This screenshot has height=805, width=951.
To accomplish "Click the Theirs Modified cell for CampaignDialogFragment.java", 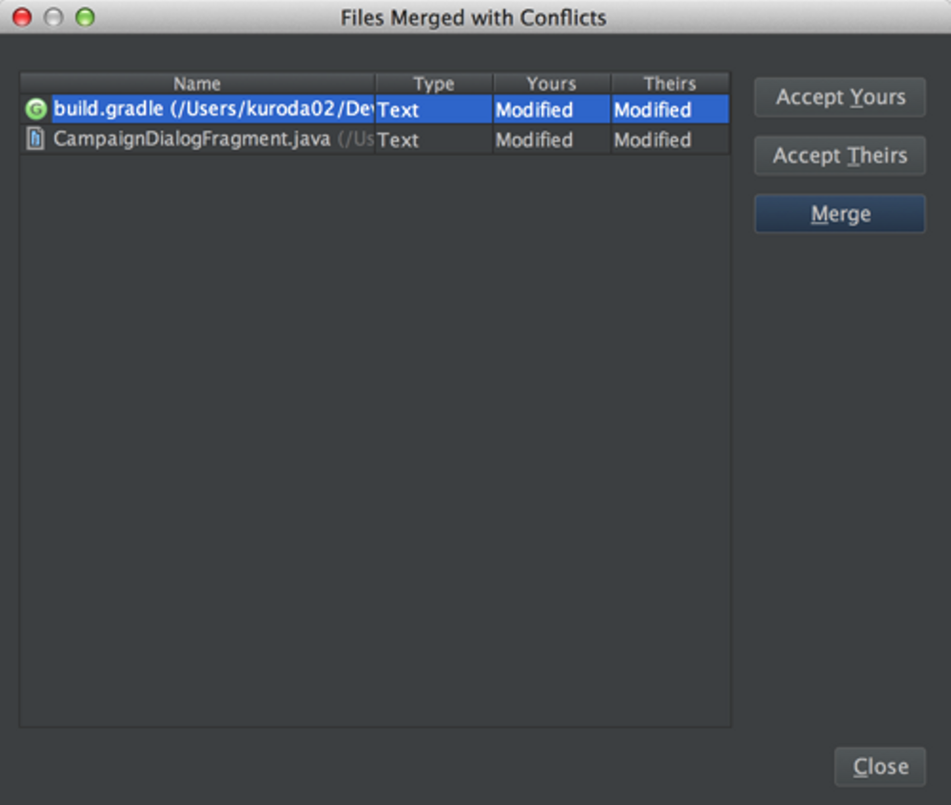I will point(653,140).
